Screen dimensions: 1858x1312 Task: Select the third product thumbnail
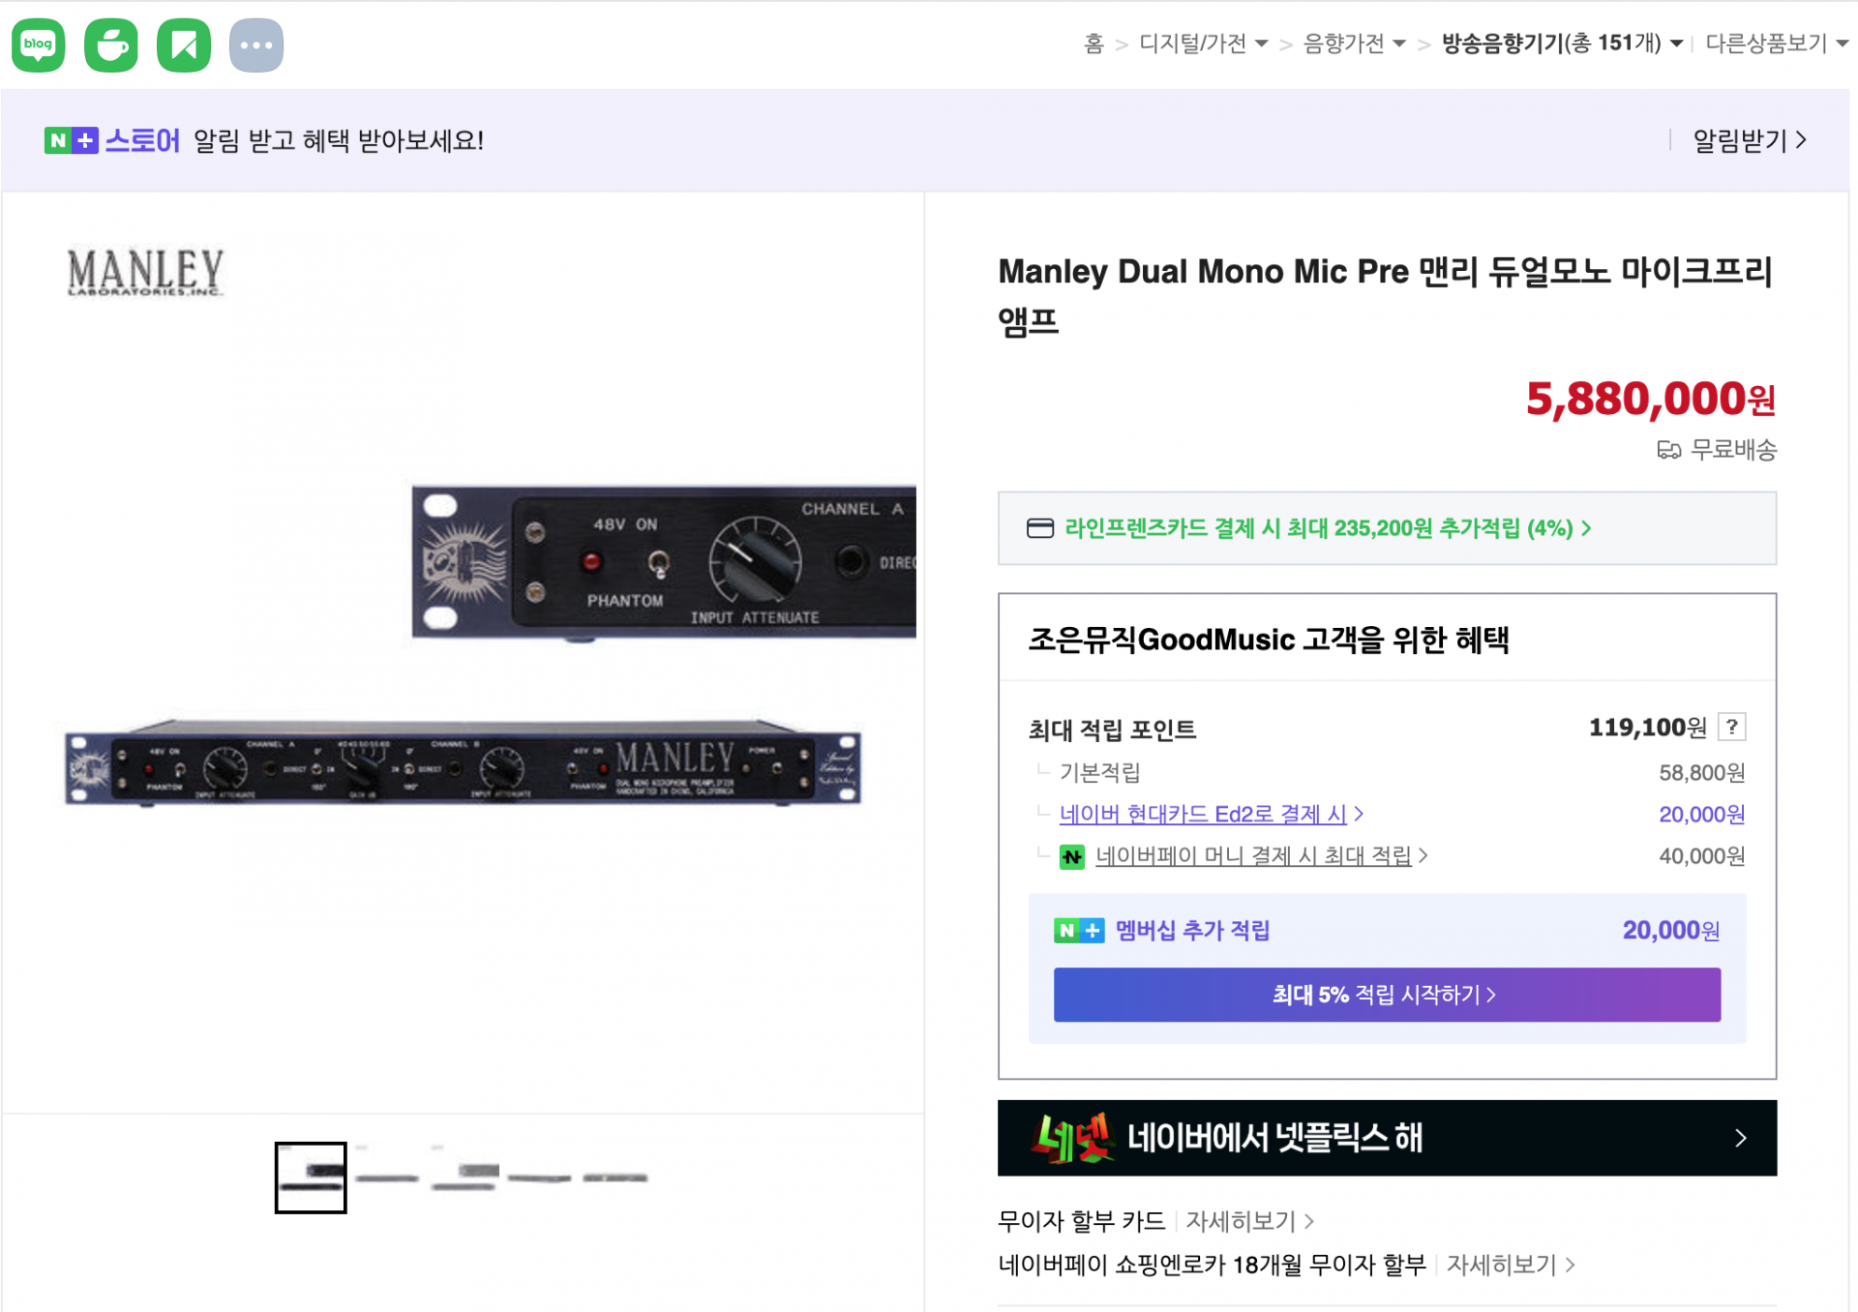click(464, 1178)
